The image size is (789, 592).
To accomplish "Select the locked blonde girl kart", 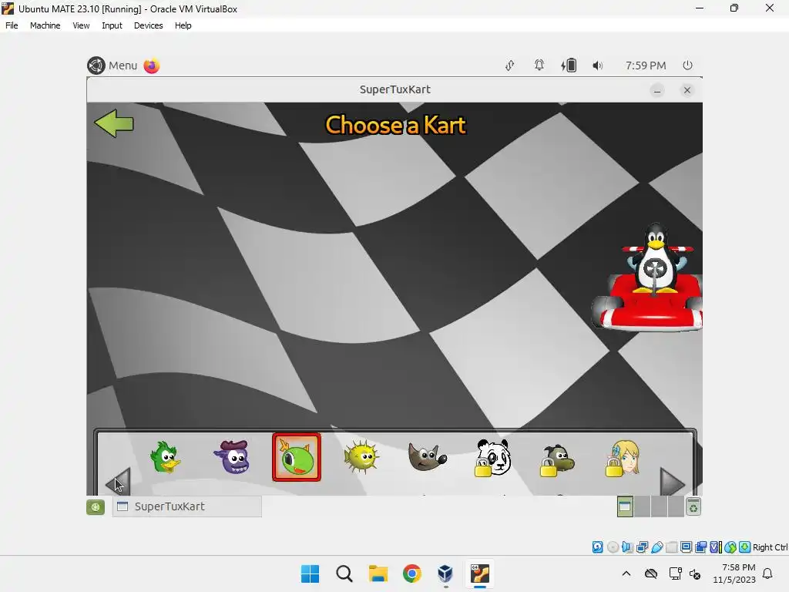I will point(623,458).
